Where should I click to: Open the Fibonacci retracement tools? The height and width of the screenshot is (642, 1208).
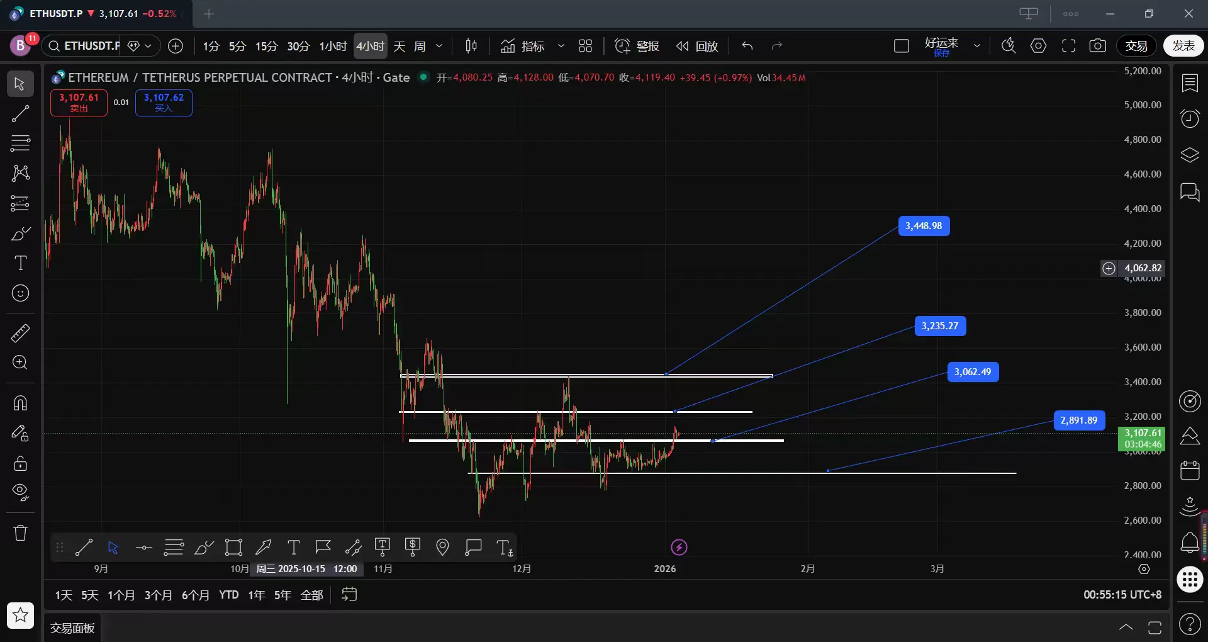pyautogui.click(x=20, y=144)
